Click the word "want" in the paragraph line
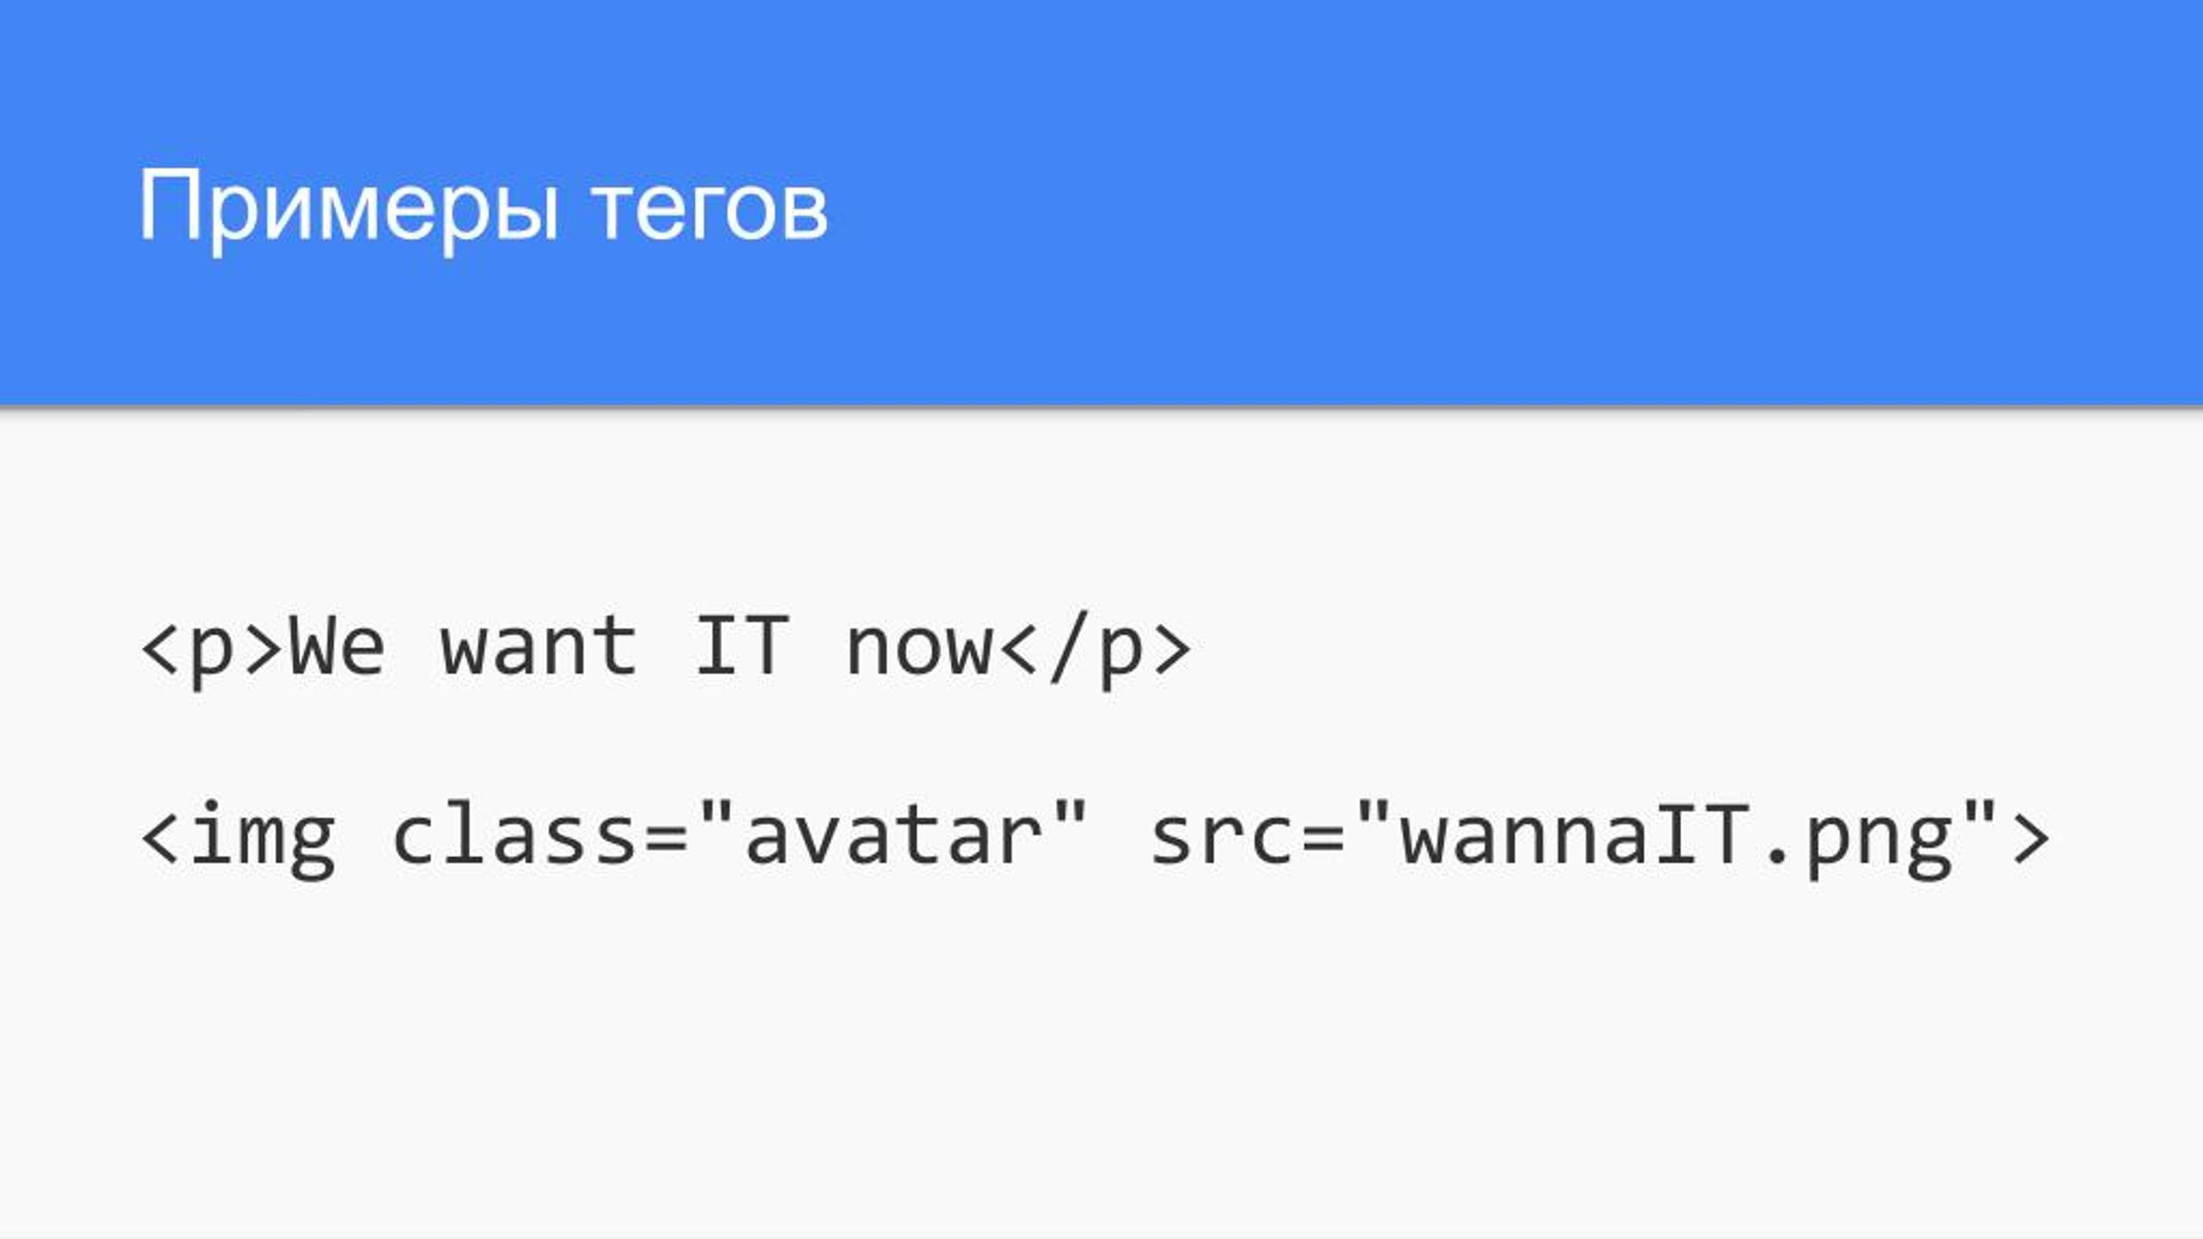 pyautogui.click(x=540, y=647)
